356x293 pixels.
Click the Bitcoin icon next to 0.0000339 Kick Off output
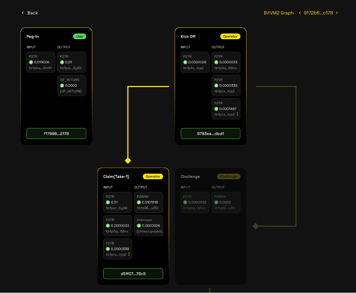pyautogui.click(x=216, y=85)
